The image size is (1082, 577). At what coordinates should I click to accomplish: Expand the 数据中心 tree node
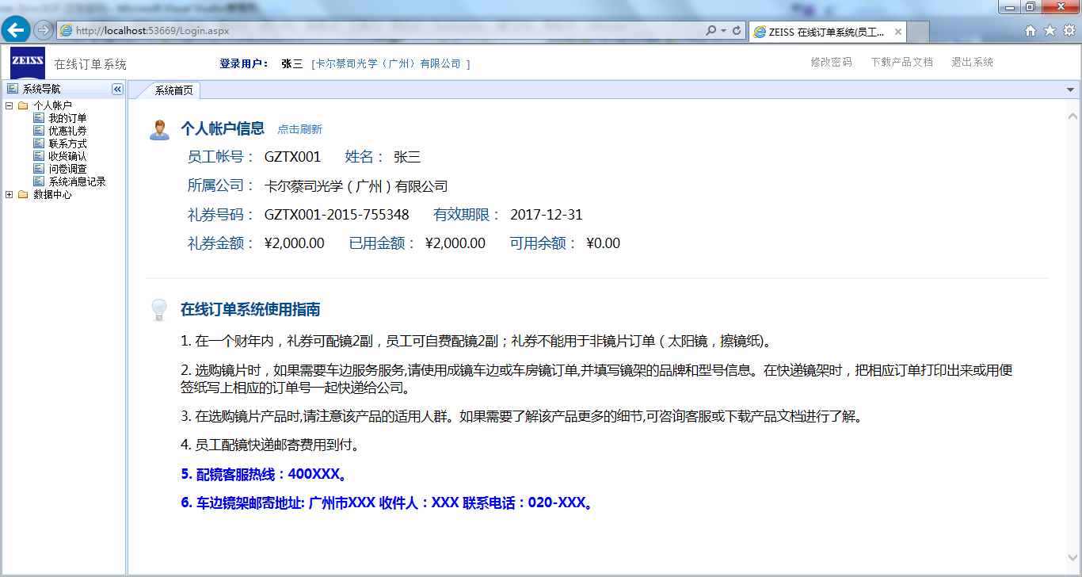(x=9, y=194)
